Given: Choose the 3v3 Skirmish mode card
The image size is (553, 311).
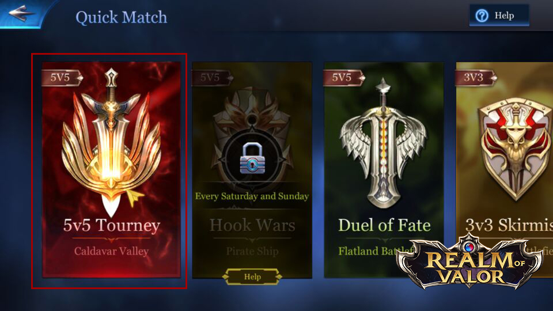Looking at the screenshot, I should coord(505,169).
